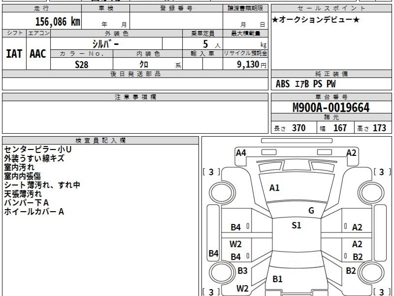Image resolution: width=394 pixels, height=296 pixels.
Task: Select inspector note バンパー下A
Action: point(27,203)
